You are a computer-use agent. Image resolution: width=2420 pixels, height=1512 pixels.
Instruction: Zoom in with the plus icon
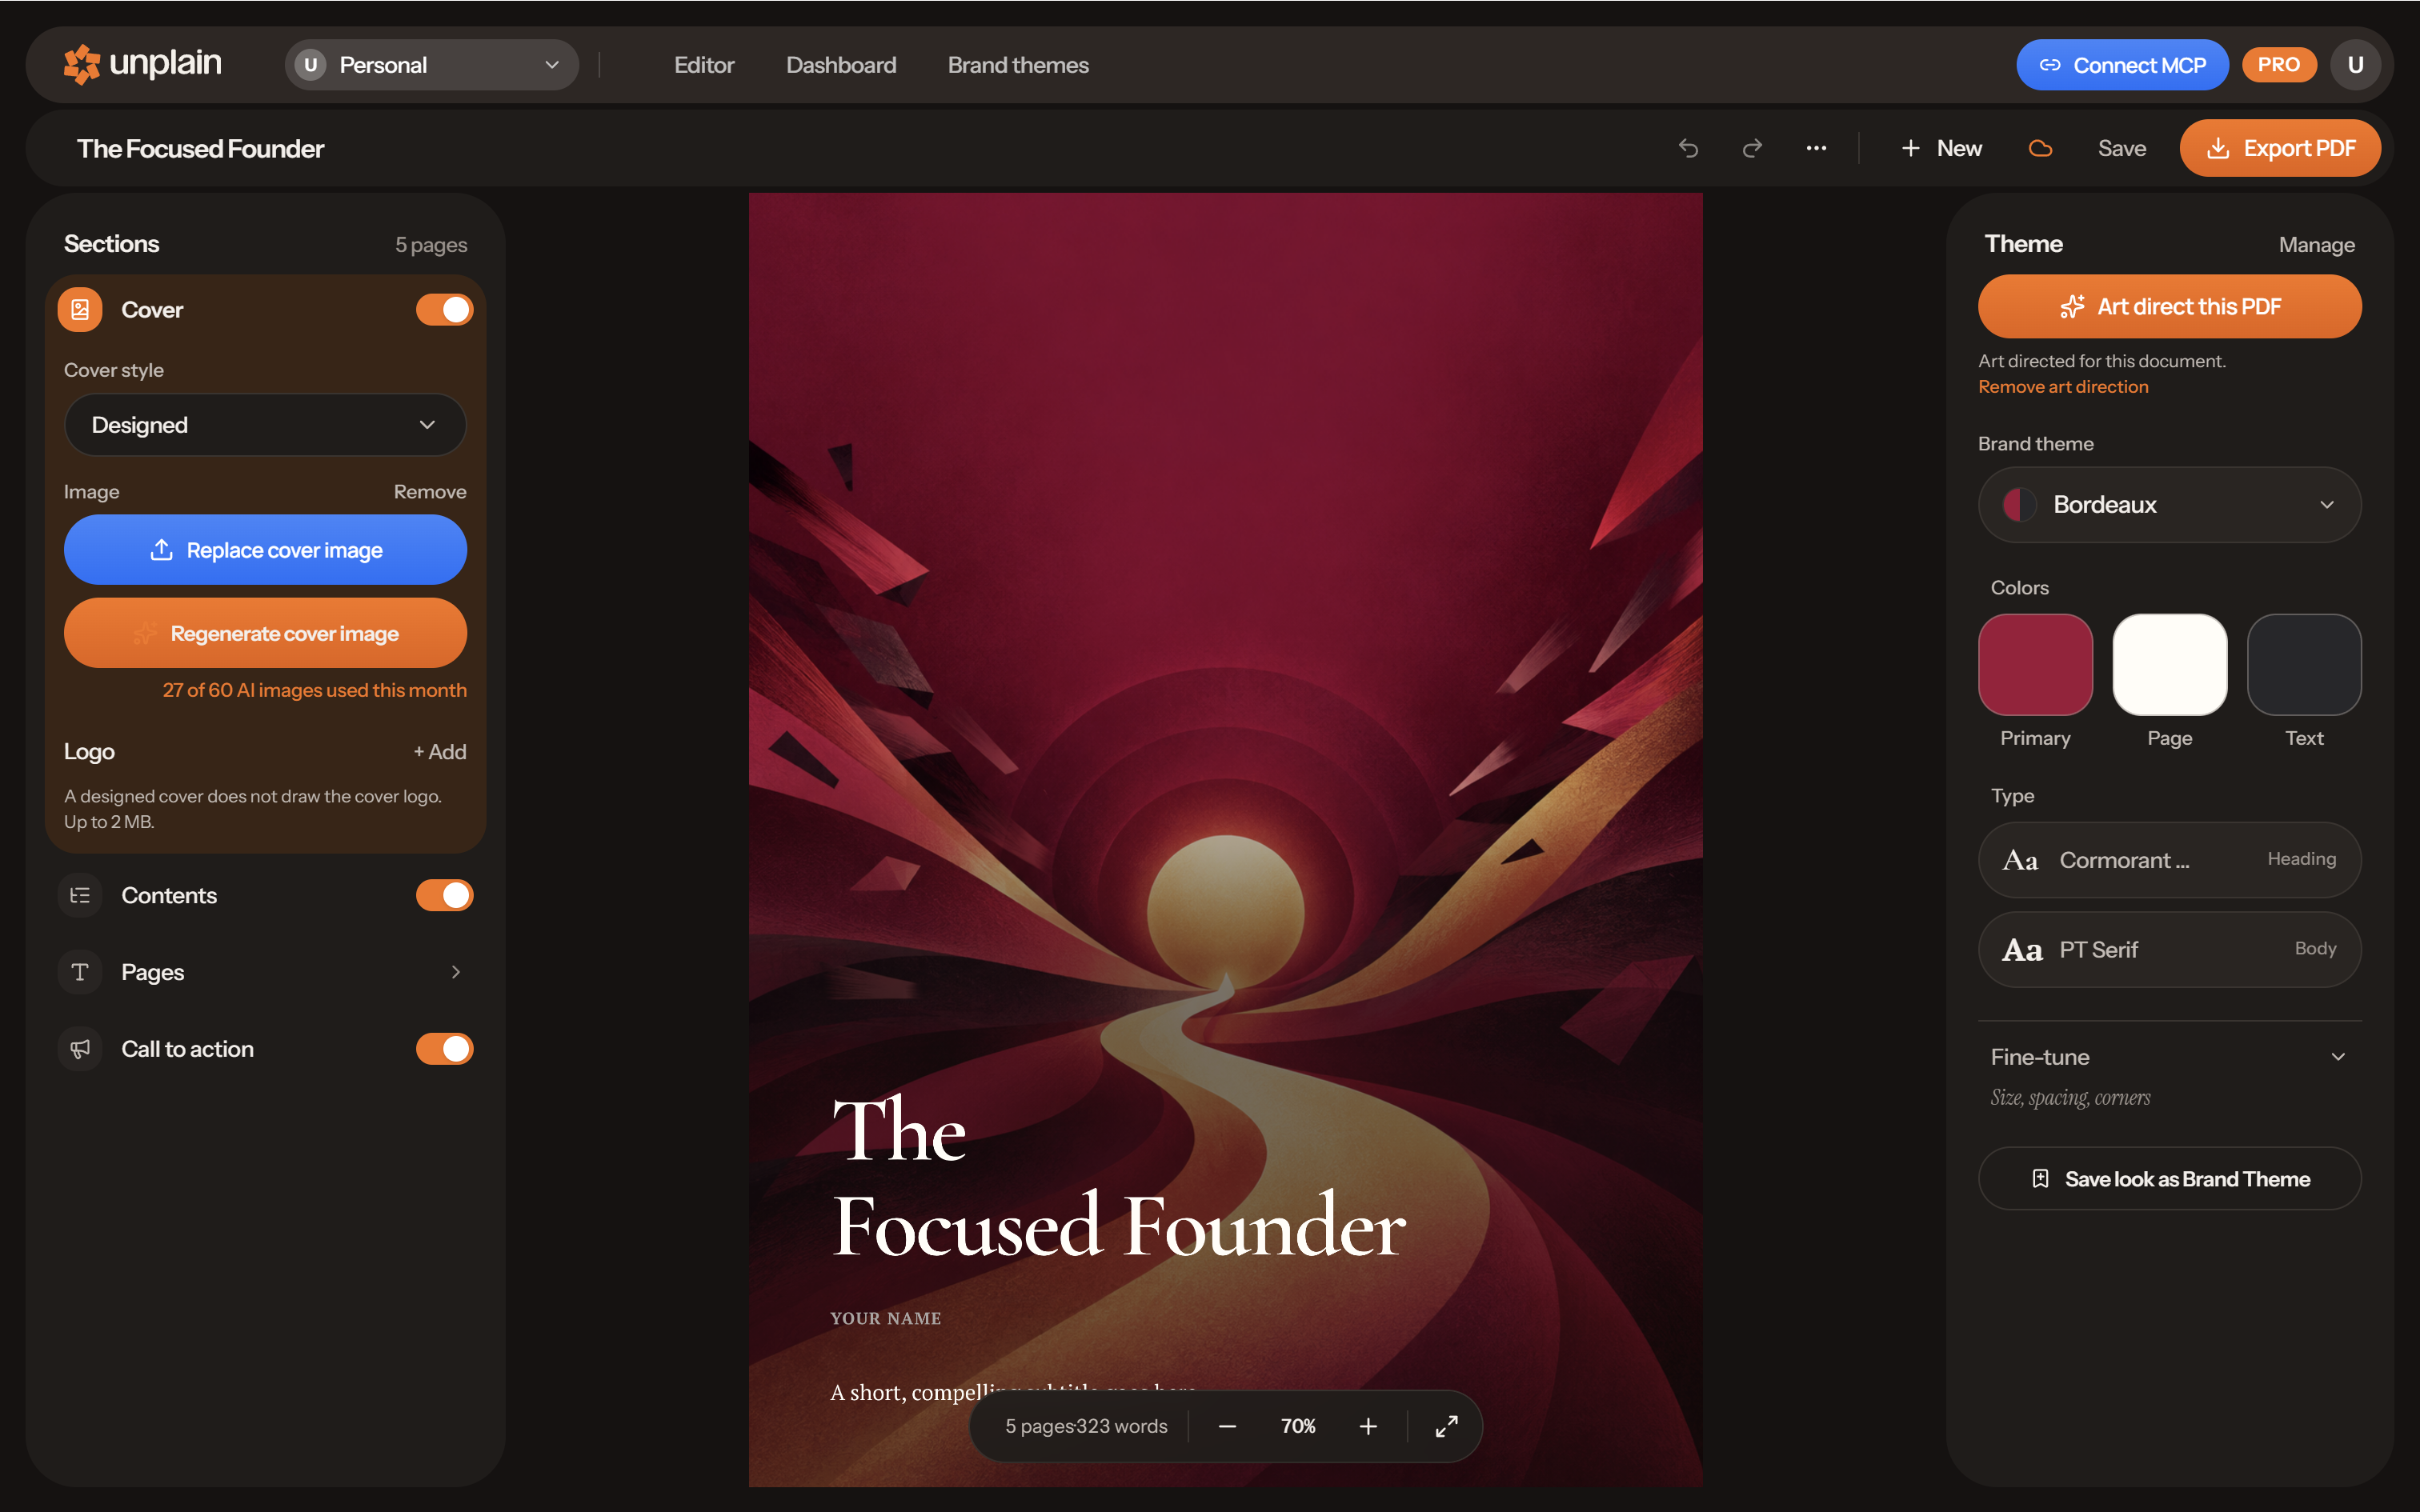tap(1368, 1426)
